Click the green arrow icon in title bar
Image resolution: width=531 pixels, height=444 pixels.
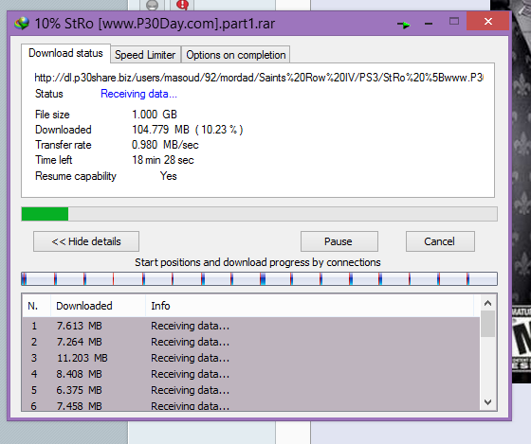(404, 25)
